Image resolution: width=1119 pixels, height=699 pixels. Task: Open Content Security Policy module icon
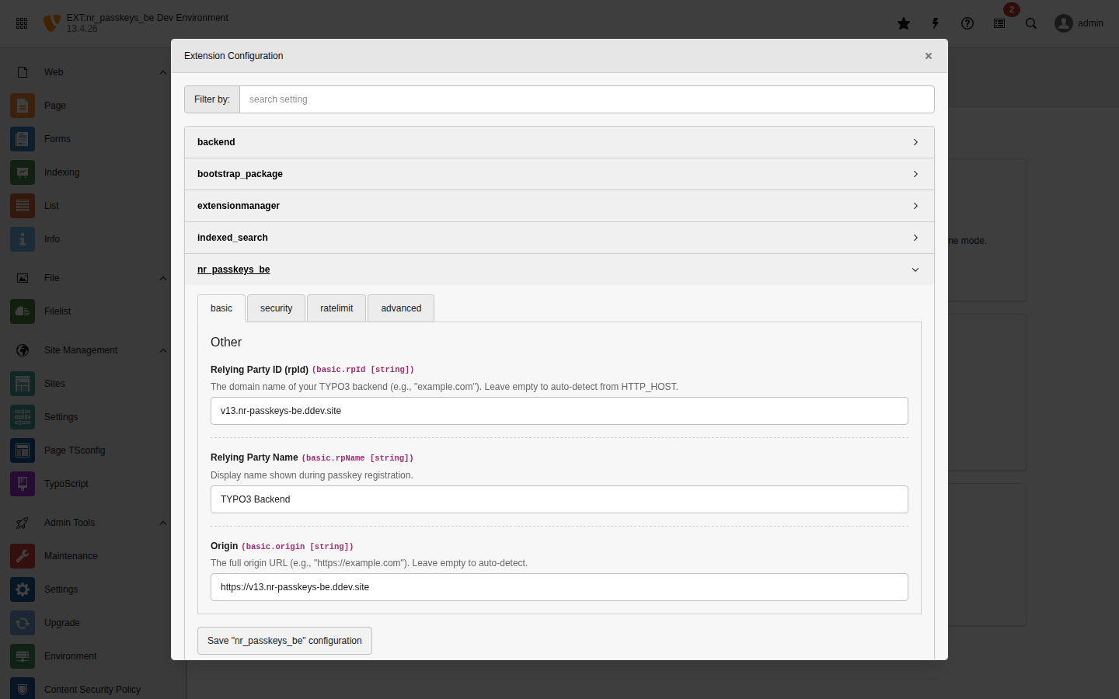coord(23,689)
